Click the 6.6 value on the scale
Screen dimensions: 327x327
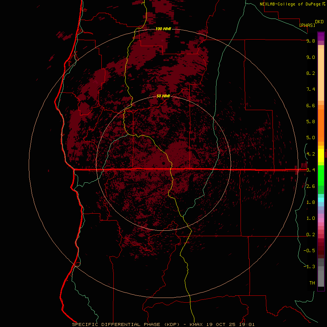point(311,105)
